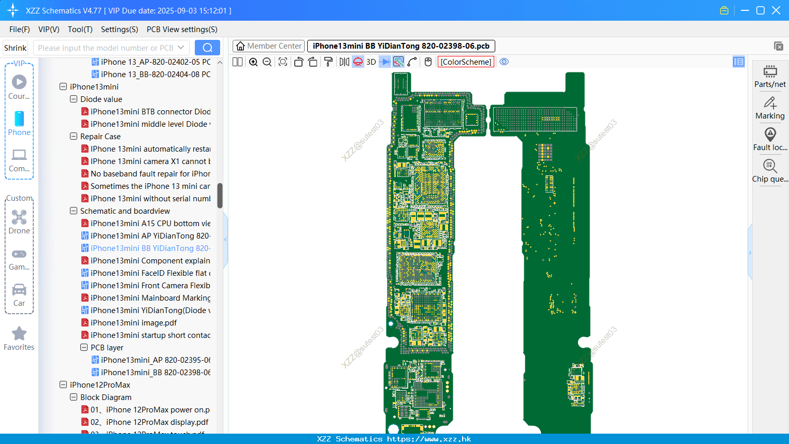The image size is (789, 444).
Task: Collapse the PCB layer node
Action: [84, 347]
